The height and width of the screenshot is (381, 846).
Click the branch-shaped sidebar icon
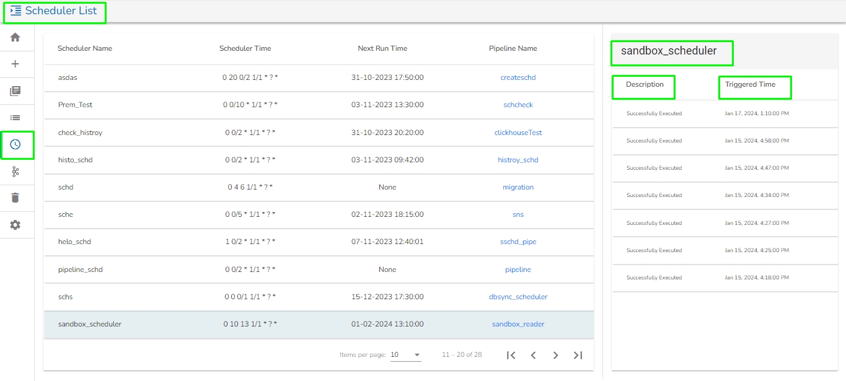click(15, 172)
